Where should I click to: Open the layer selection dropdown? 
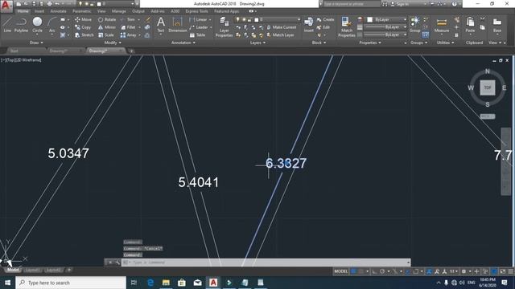tap(268, 19)
